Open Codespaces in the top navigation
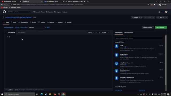Image resolution: width=171 pixels, height=96 pixels. (49, 12)
